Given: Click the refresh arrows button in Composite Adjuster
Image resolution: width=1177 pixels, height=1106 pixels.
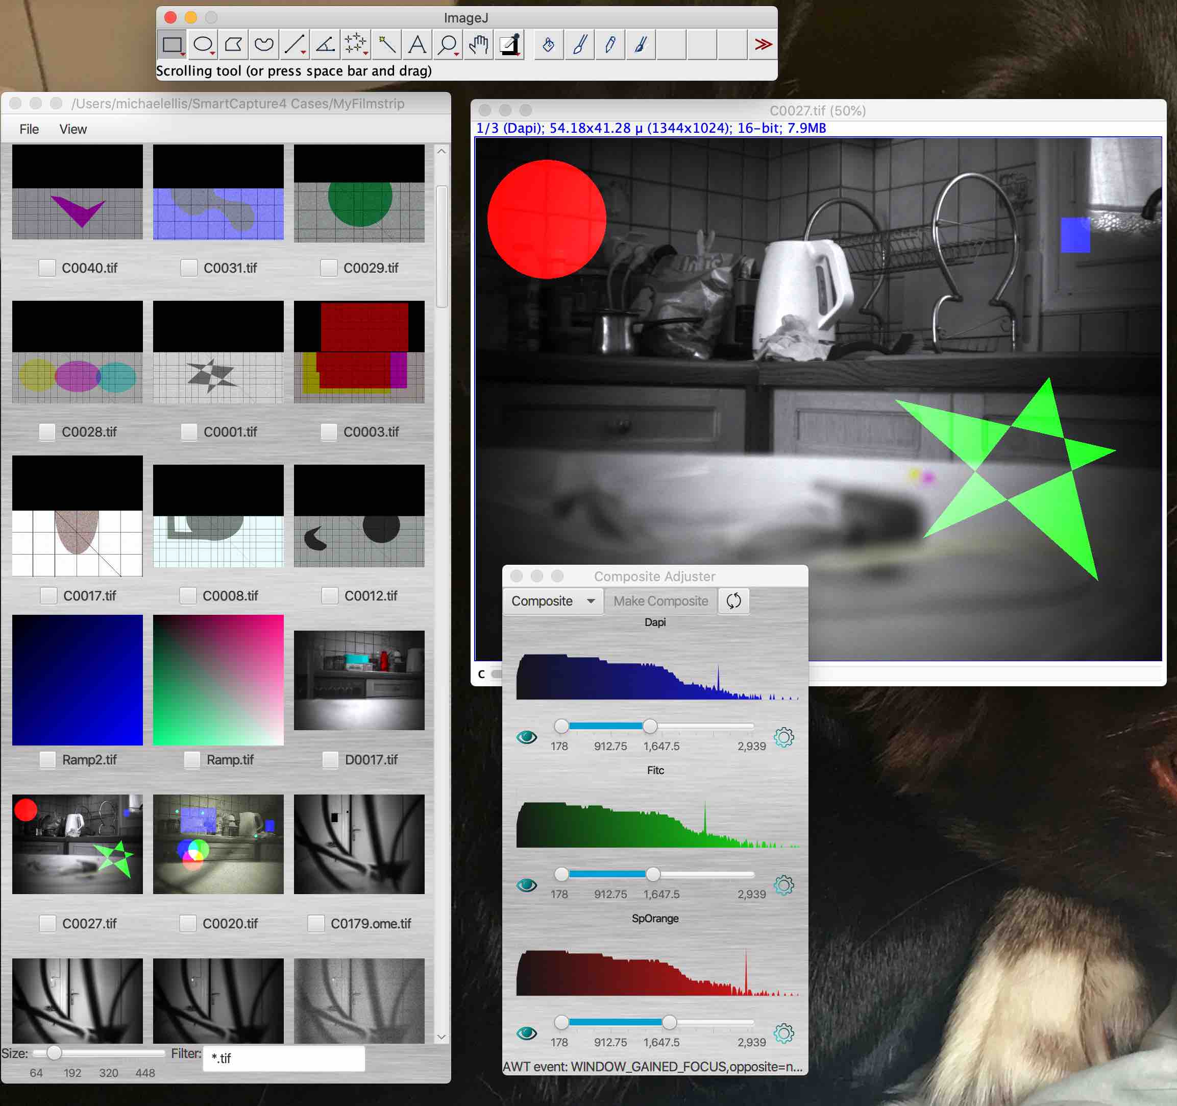Looking at the screenshot, I should point(733,600).
